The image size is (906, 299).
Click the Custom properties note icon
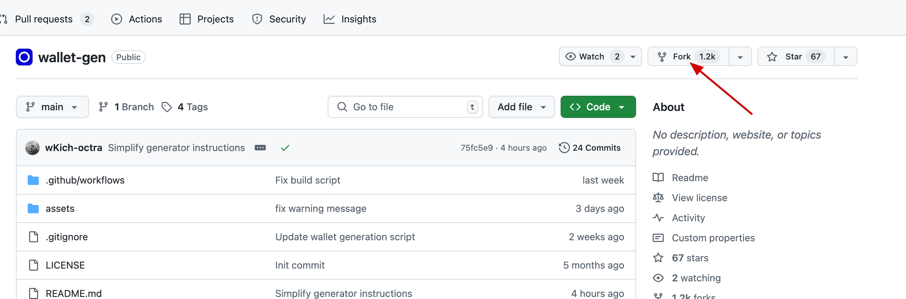tap(659, 238)
